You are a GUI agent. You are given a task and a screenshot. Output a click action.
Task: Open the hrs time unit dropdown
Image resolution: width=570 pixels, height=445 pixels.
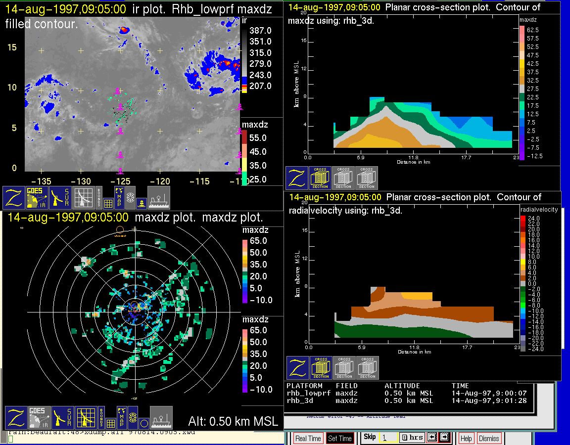click(412, 438)
